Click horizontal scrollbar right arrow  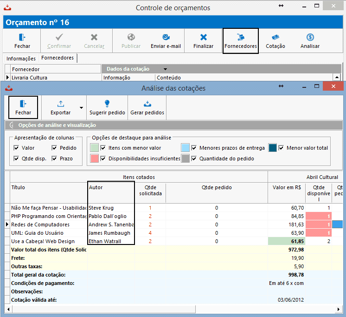pyautogui.click(x=339, y=309)
